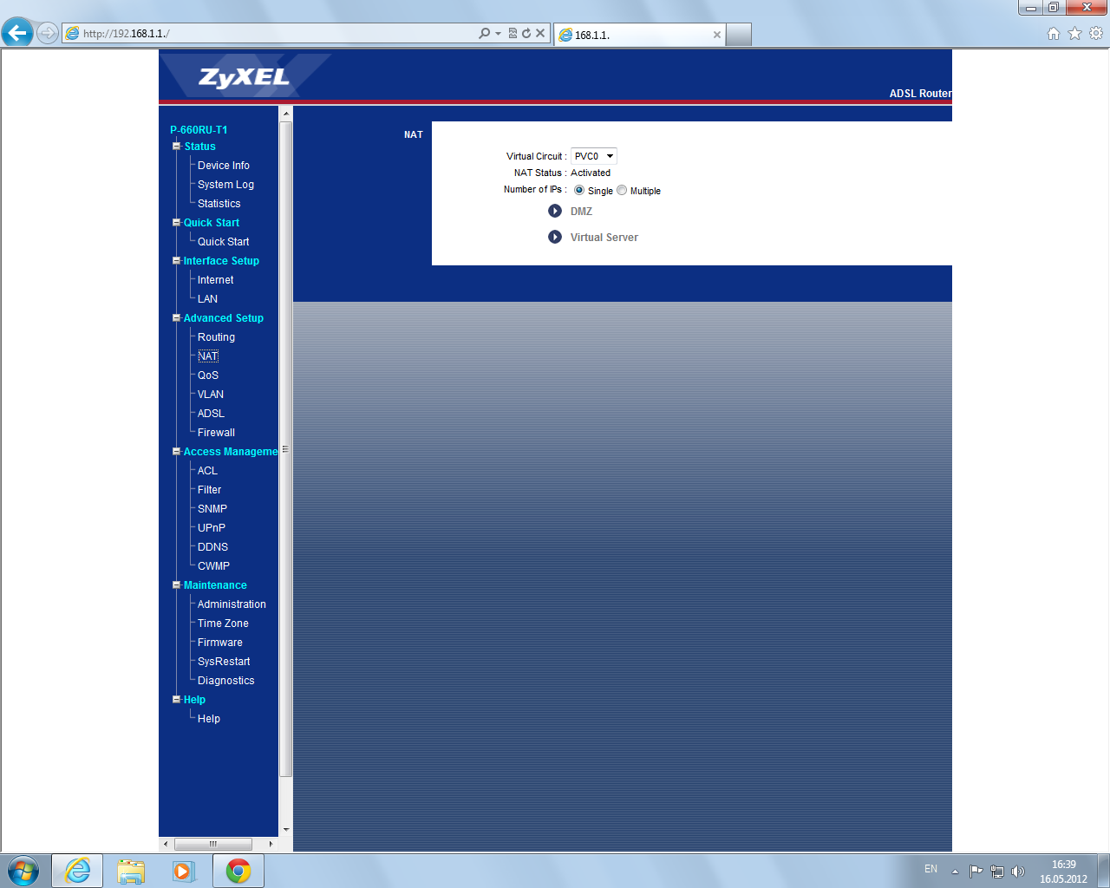Show hidden tray icons arrow
The height and width of the screenshot is (888, 1110).
(955, 871)
